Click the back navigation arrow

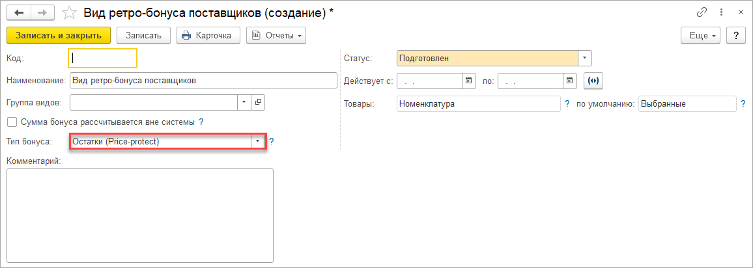point(20,12)
